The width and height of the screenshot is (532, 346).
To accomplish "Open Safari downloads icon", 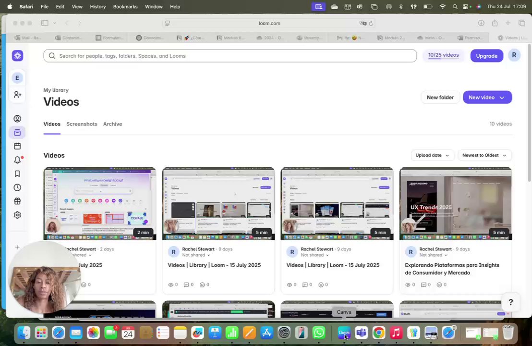I will point(481,23).
